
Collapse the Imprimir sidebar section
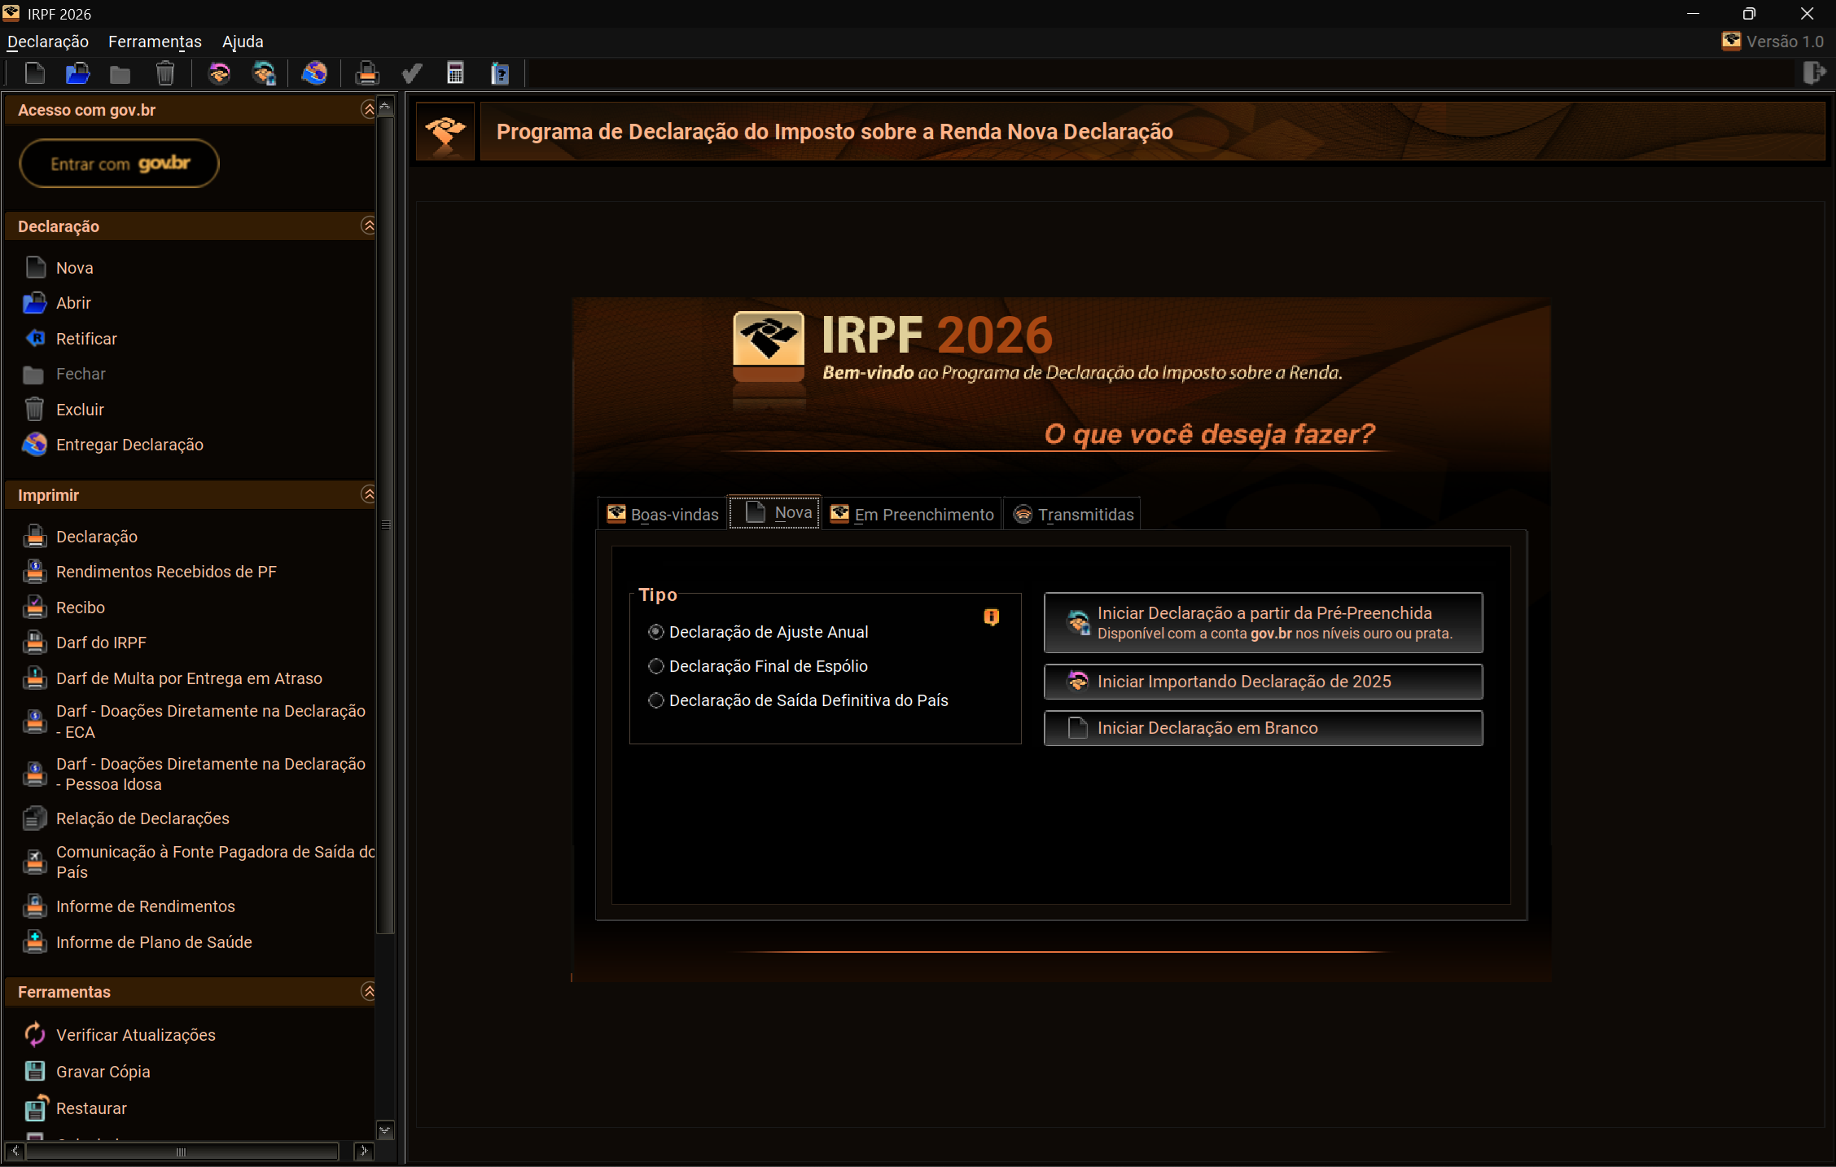pos(368,494)
